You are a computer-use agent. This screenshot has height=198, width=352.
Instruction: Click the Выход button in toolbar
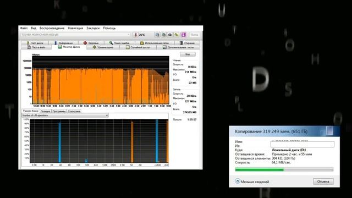coord(194,35)
